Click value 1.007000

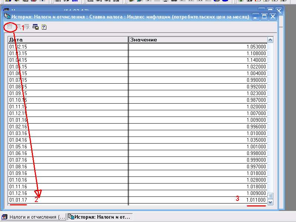pyautogui.click(x=256, y=113)
